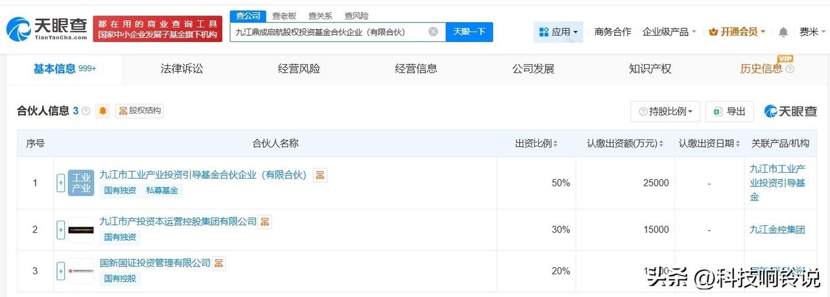Click the red 都在用的商业查询工具 banner
The width and height of the screenshot is (830, 297).
click(x=158, y=29)
